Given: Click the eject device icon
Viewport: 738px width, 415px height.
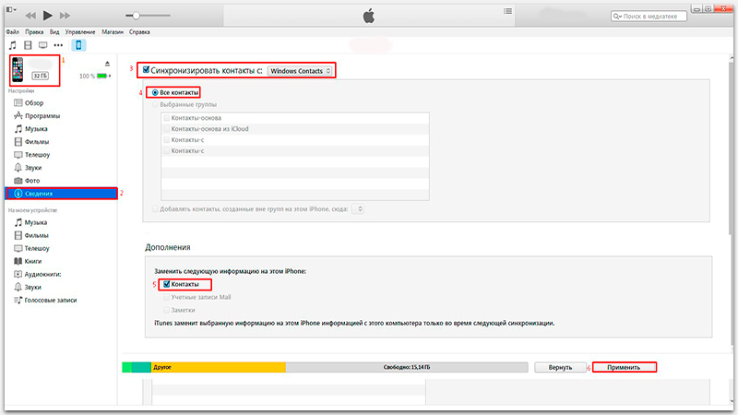Looking at the screenshot, I should 107,64.
